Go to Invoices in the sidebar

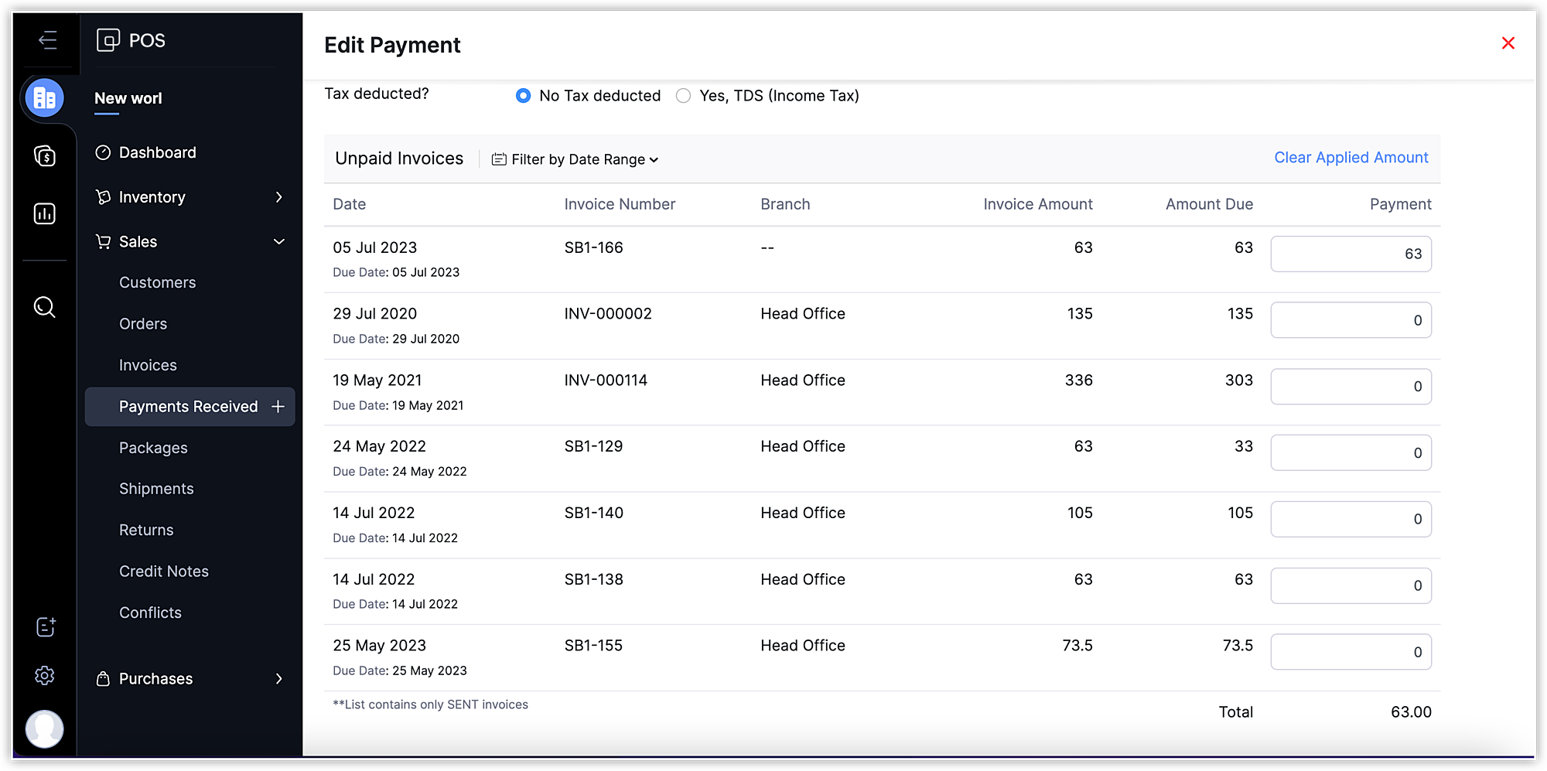pos(148,365)
